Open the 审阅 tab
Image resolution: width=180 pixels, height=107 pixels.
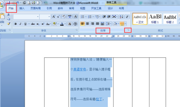coord(71,8)
